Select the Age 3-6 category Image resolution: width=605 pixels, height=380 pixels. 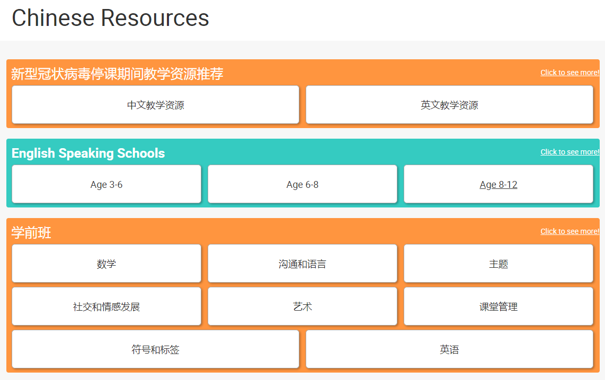point(106,184)
